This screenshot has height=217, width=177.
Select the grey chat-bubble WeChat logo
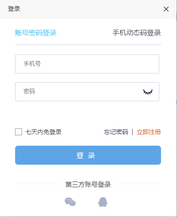[x=70, y=202]
